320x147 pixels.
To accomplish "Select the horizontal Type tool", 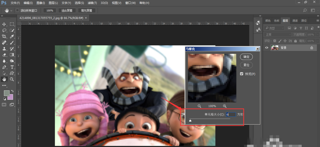I will click(12, 67).
